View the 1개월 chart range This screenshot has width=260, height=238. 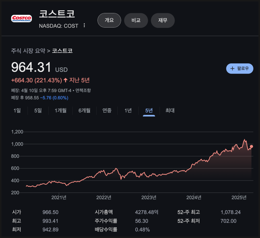(x=60, y=110)
